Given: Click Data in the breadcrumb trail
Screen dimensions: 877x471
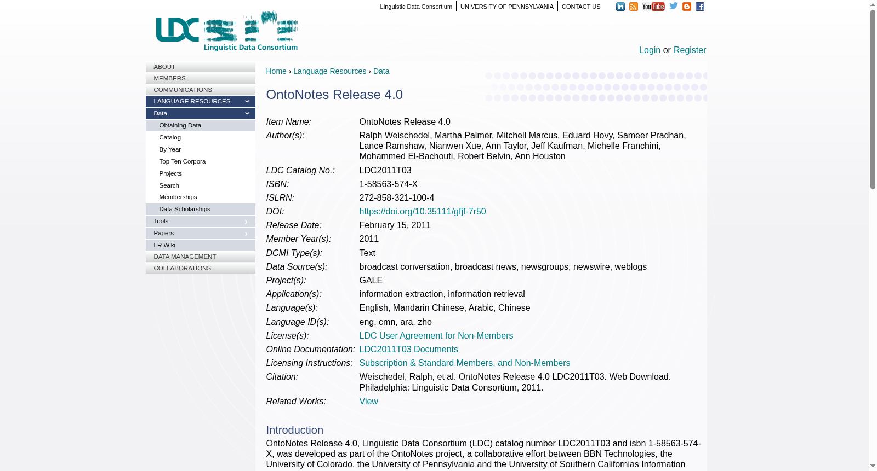Looking at the screenshot, I should click(x=381, y=71).
